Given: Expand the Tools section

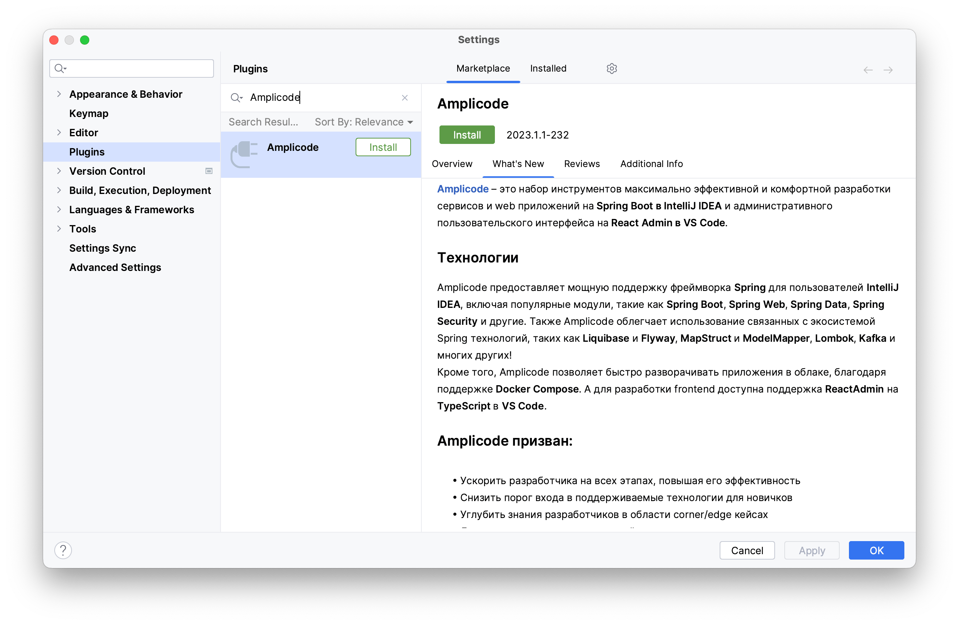Looking at the screenshot, I should 59,229.
